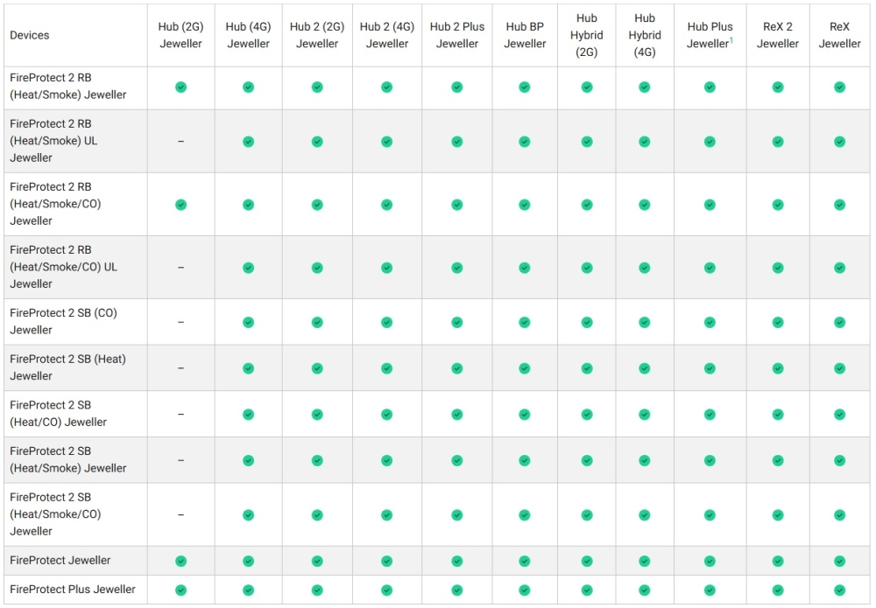The height and width of the screenshot is (608, 876).
Task: Click the FireProtect 2 SB (Heat) checkmark under Hub Hybrid (4G)
Action: point(644,368)
